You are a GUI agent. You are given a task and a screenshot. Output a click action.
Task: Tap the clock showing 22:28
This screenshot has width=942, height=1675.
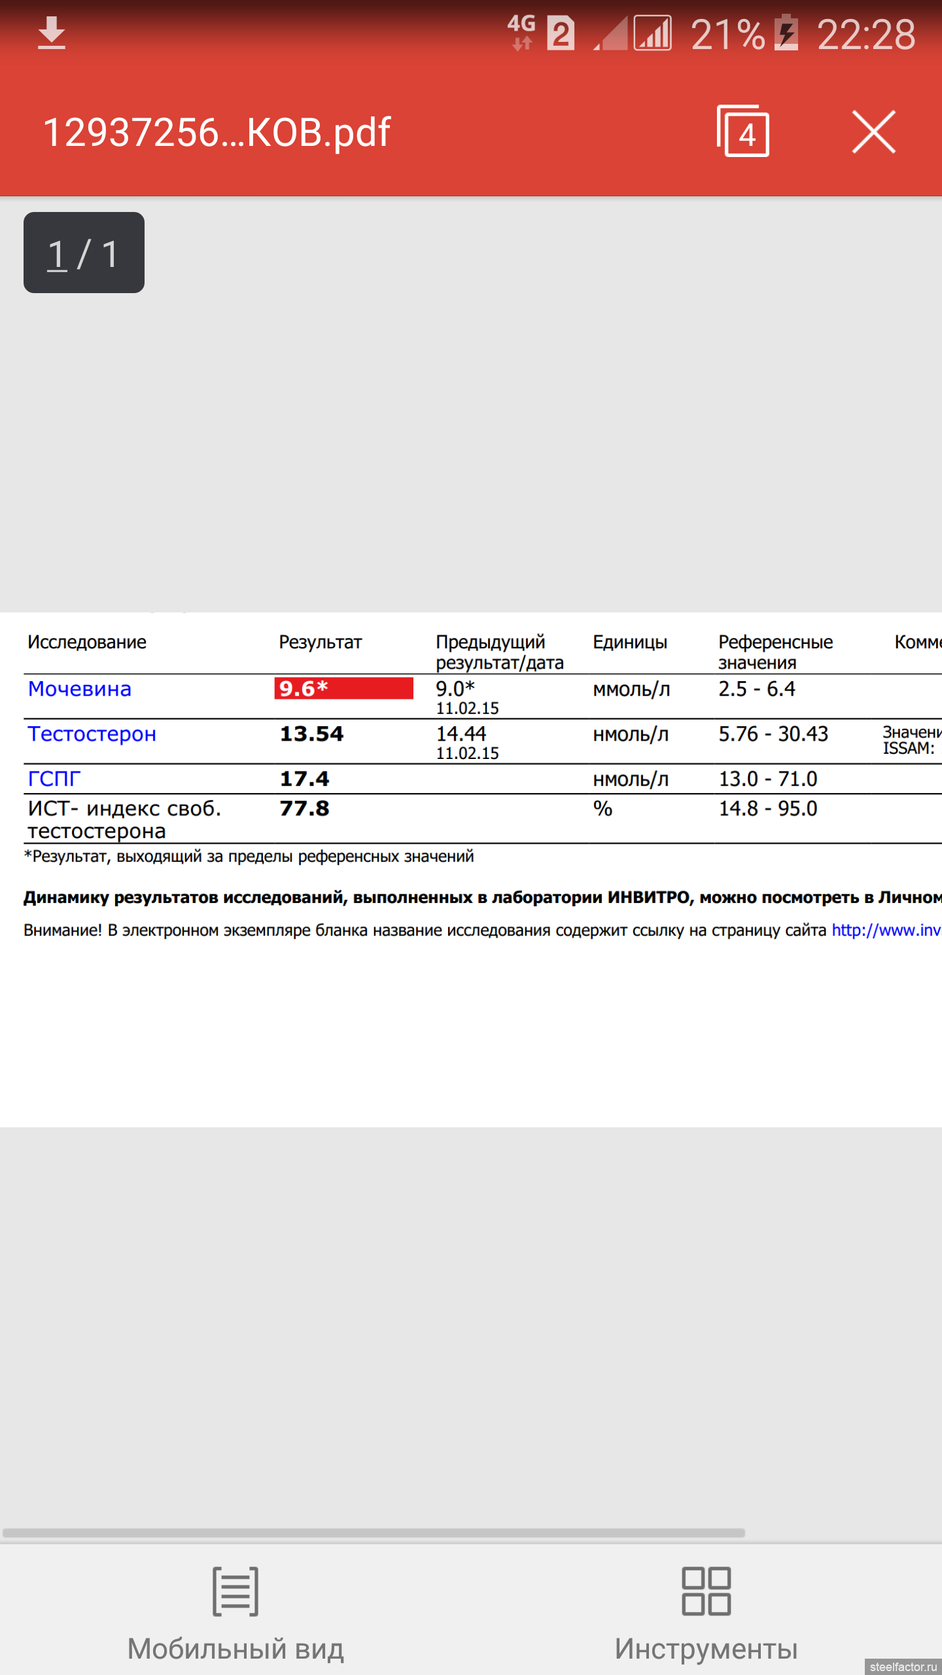866,34
